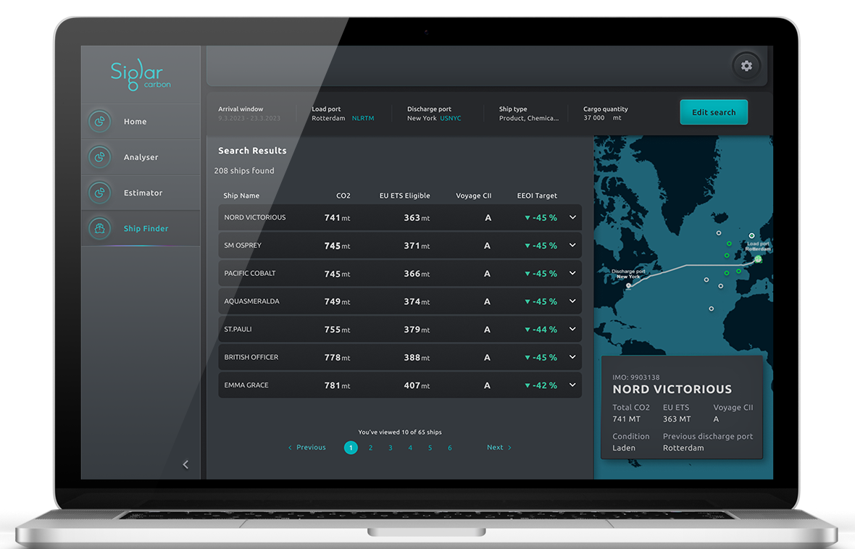Viewport: 855px width, 549px height.
Task: Open the Estimator tool icon
Action: click(100, 192)
